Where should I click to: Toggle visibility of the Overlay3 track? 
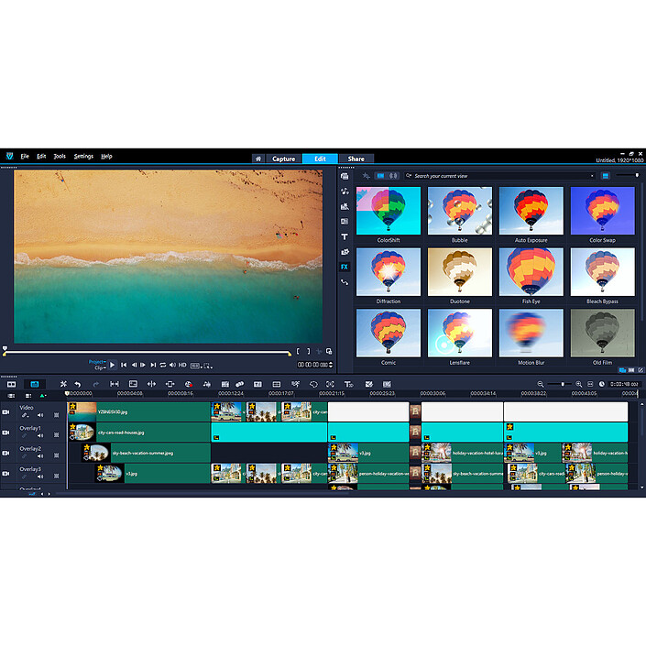pos(5,474)
